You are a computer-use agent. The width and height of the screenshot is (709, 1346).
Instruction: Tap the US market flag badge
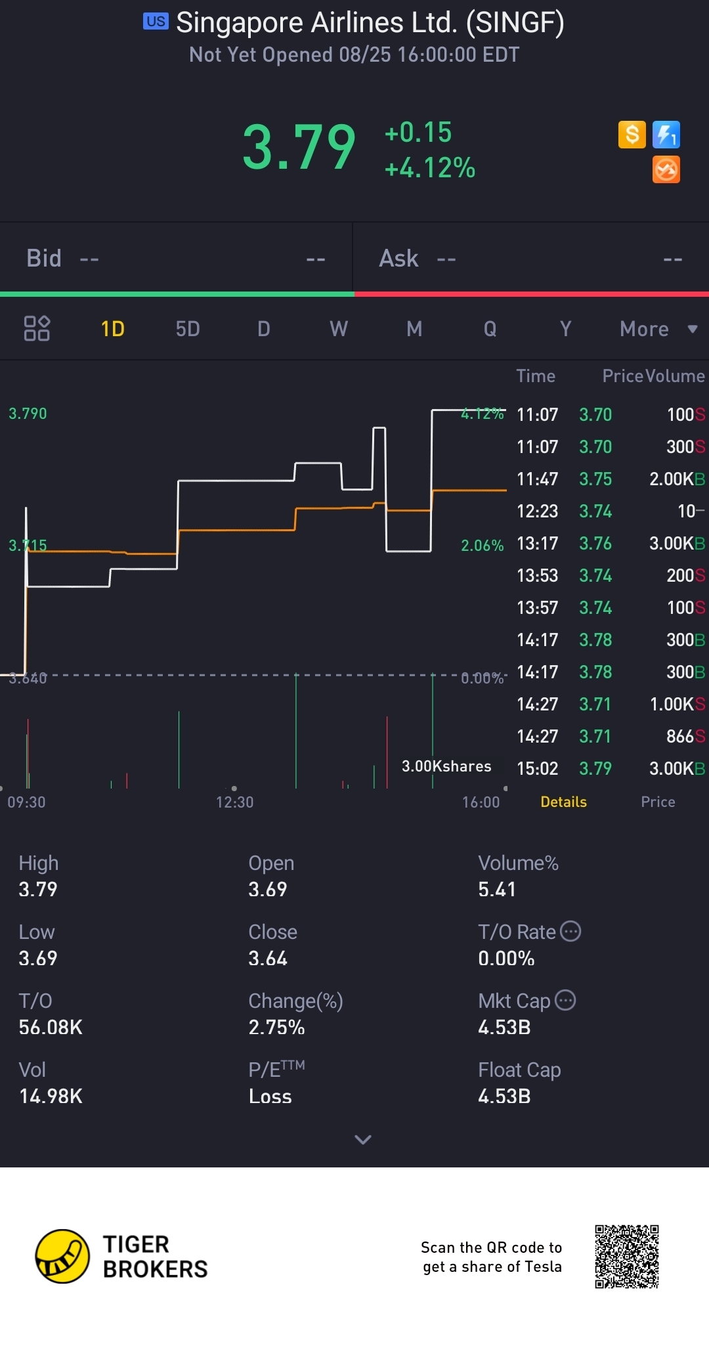[156, 22]
